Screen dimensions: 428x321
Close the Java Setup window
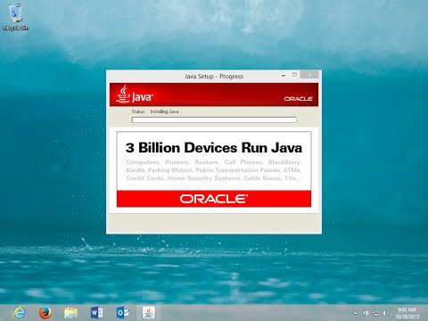point(309,75)
